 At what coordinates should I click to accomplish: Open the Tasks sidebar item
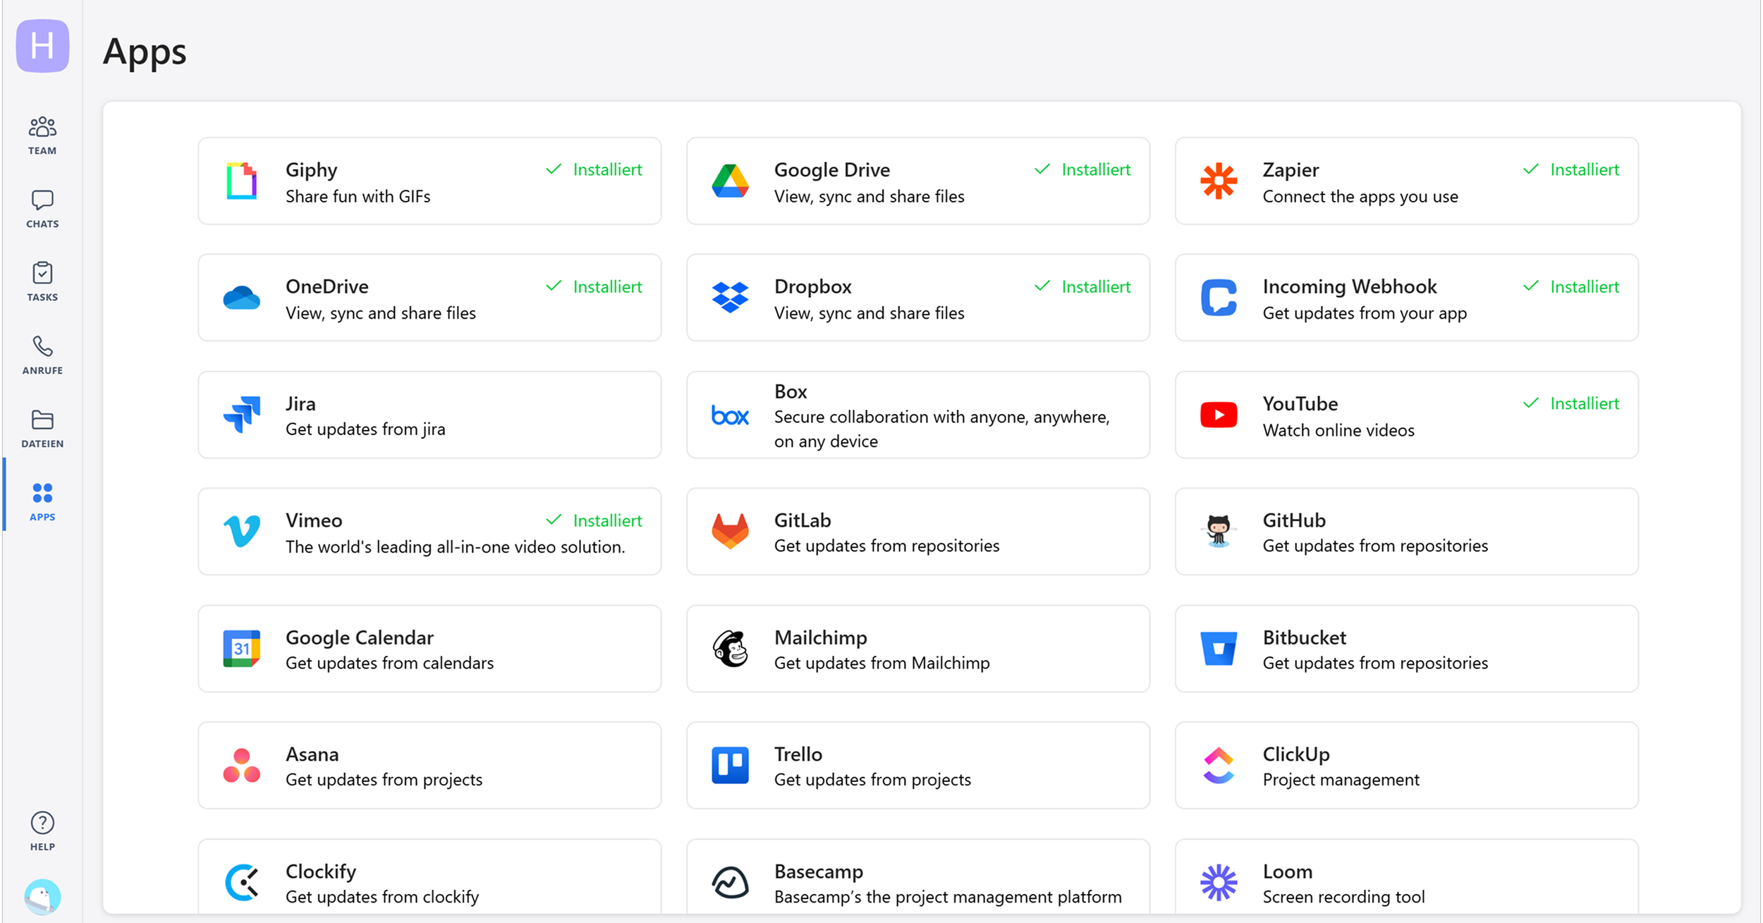(42, 282)
